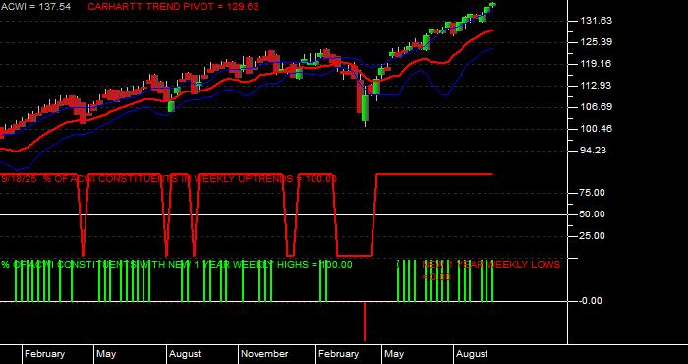Click the white 50.00 horizontal reference line
This screenshot has height=364, width=688.
[283, 214]
